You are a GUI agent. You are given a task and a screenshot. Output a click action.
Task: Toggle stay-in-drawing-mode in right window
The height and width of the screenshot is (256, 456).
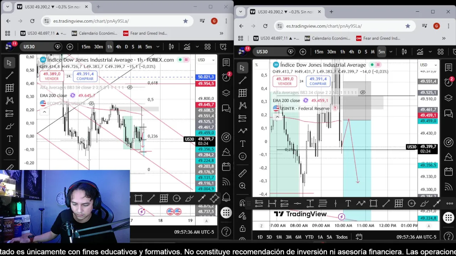[243, 216]
